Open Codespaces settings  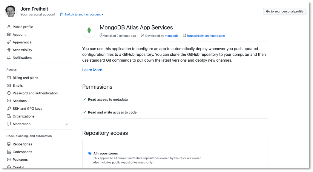click(22, 152)
